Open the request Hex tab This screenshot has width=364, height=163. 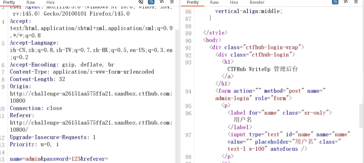[50, 2]
